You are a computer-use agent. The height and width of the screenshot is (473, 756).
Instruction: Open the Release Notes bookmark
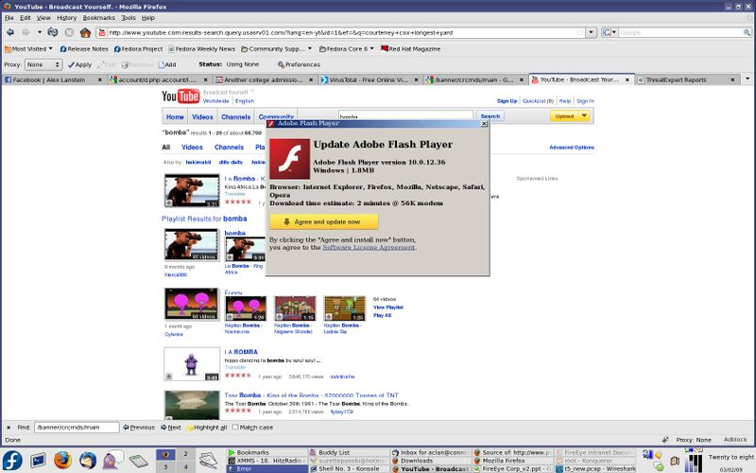tap(84, 49)
